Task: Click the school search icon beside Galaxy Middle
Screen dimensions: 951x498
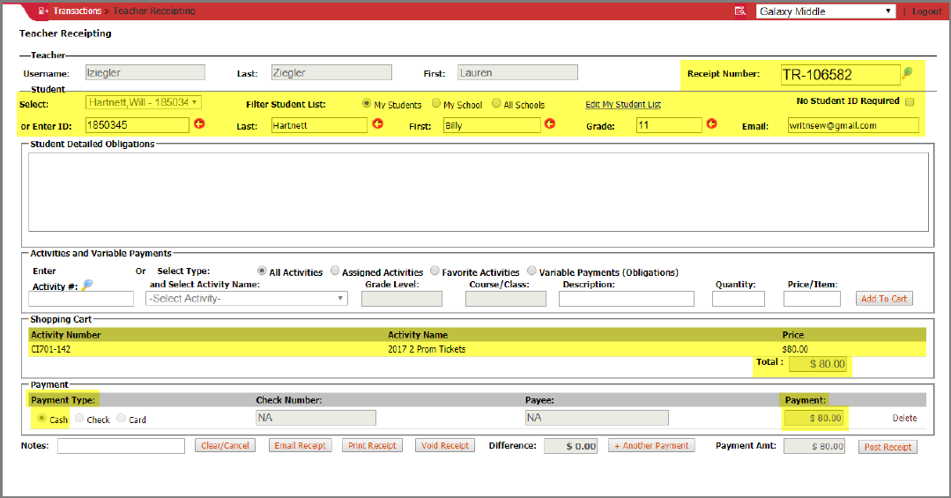Action: click(x=740, y=11)
